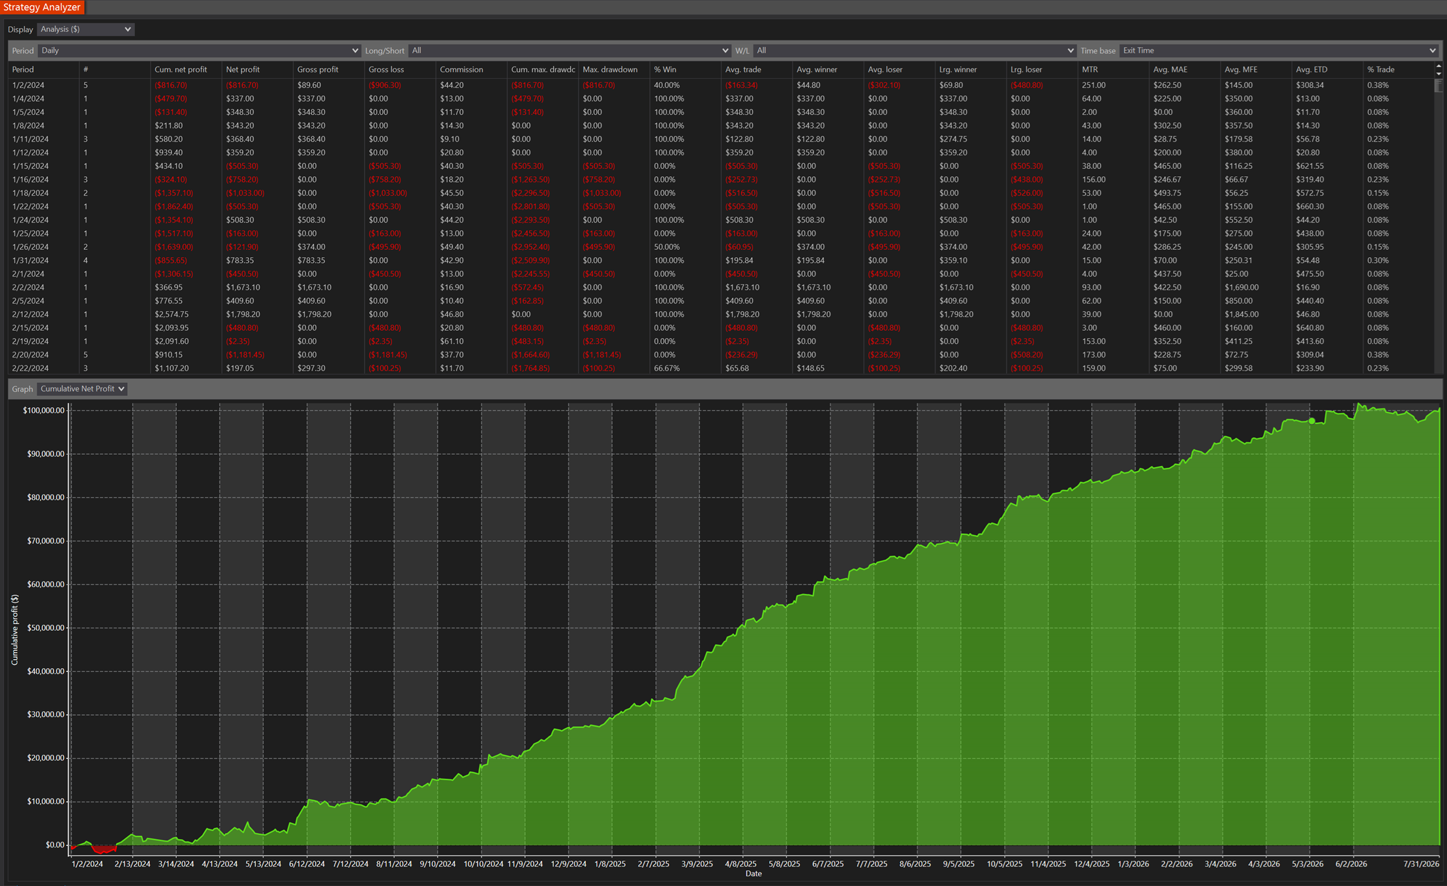
Task: Select the 1/2/2024 period row
Action: [721, 85]
